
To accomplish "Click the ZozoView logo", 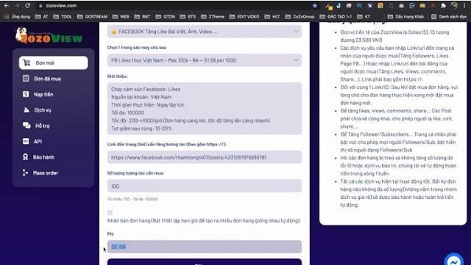I will [x=49, y=36].
